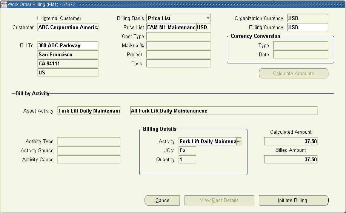Viewport: 346px width, 213px height.
Task: Focus the Activity Type field
Action: (x=89, y=141)
